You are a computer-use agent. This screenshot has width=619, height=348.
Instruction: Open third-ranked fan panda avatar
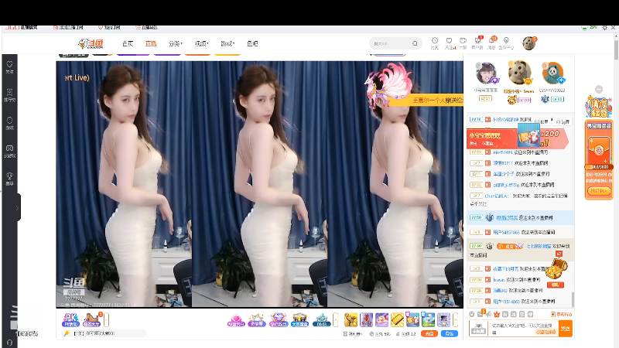[552, 73]
